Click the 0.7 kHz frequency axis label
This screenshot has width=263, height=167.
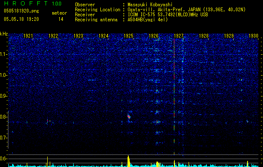tap(3, 138)
